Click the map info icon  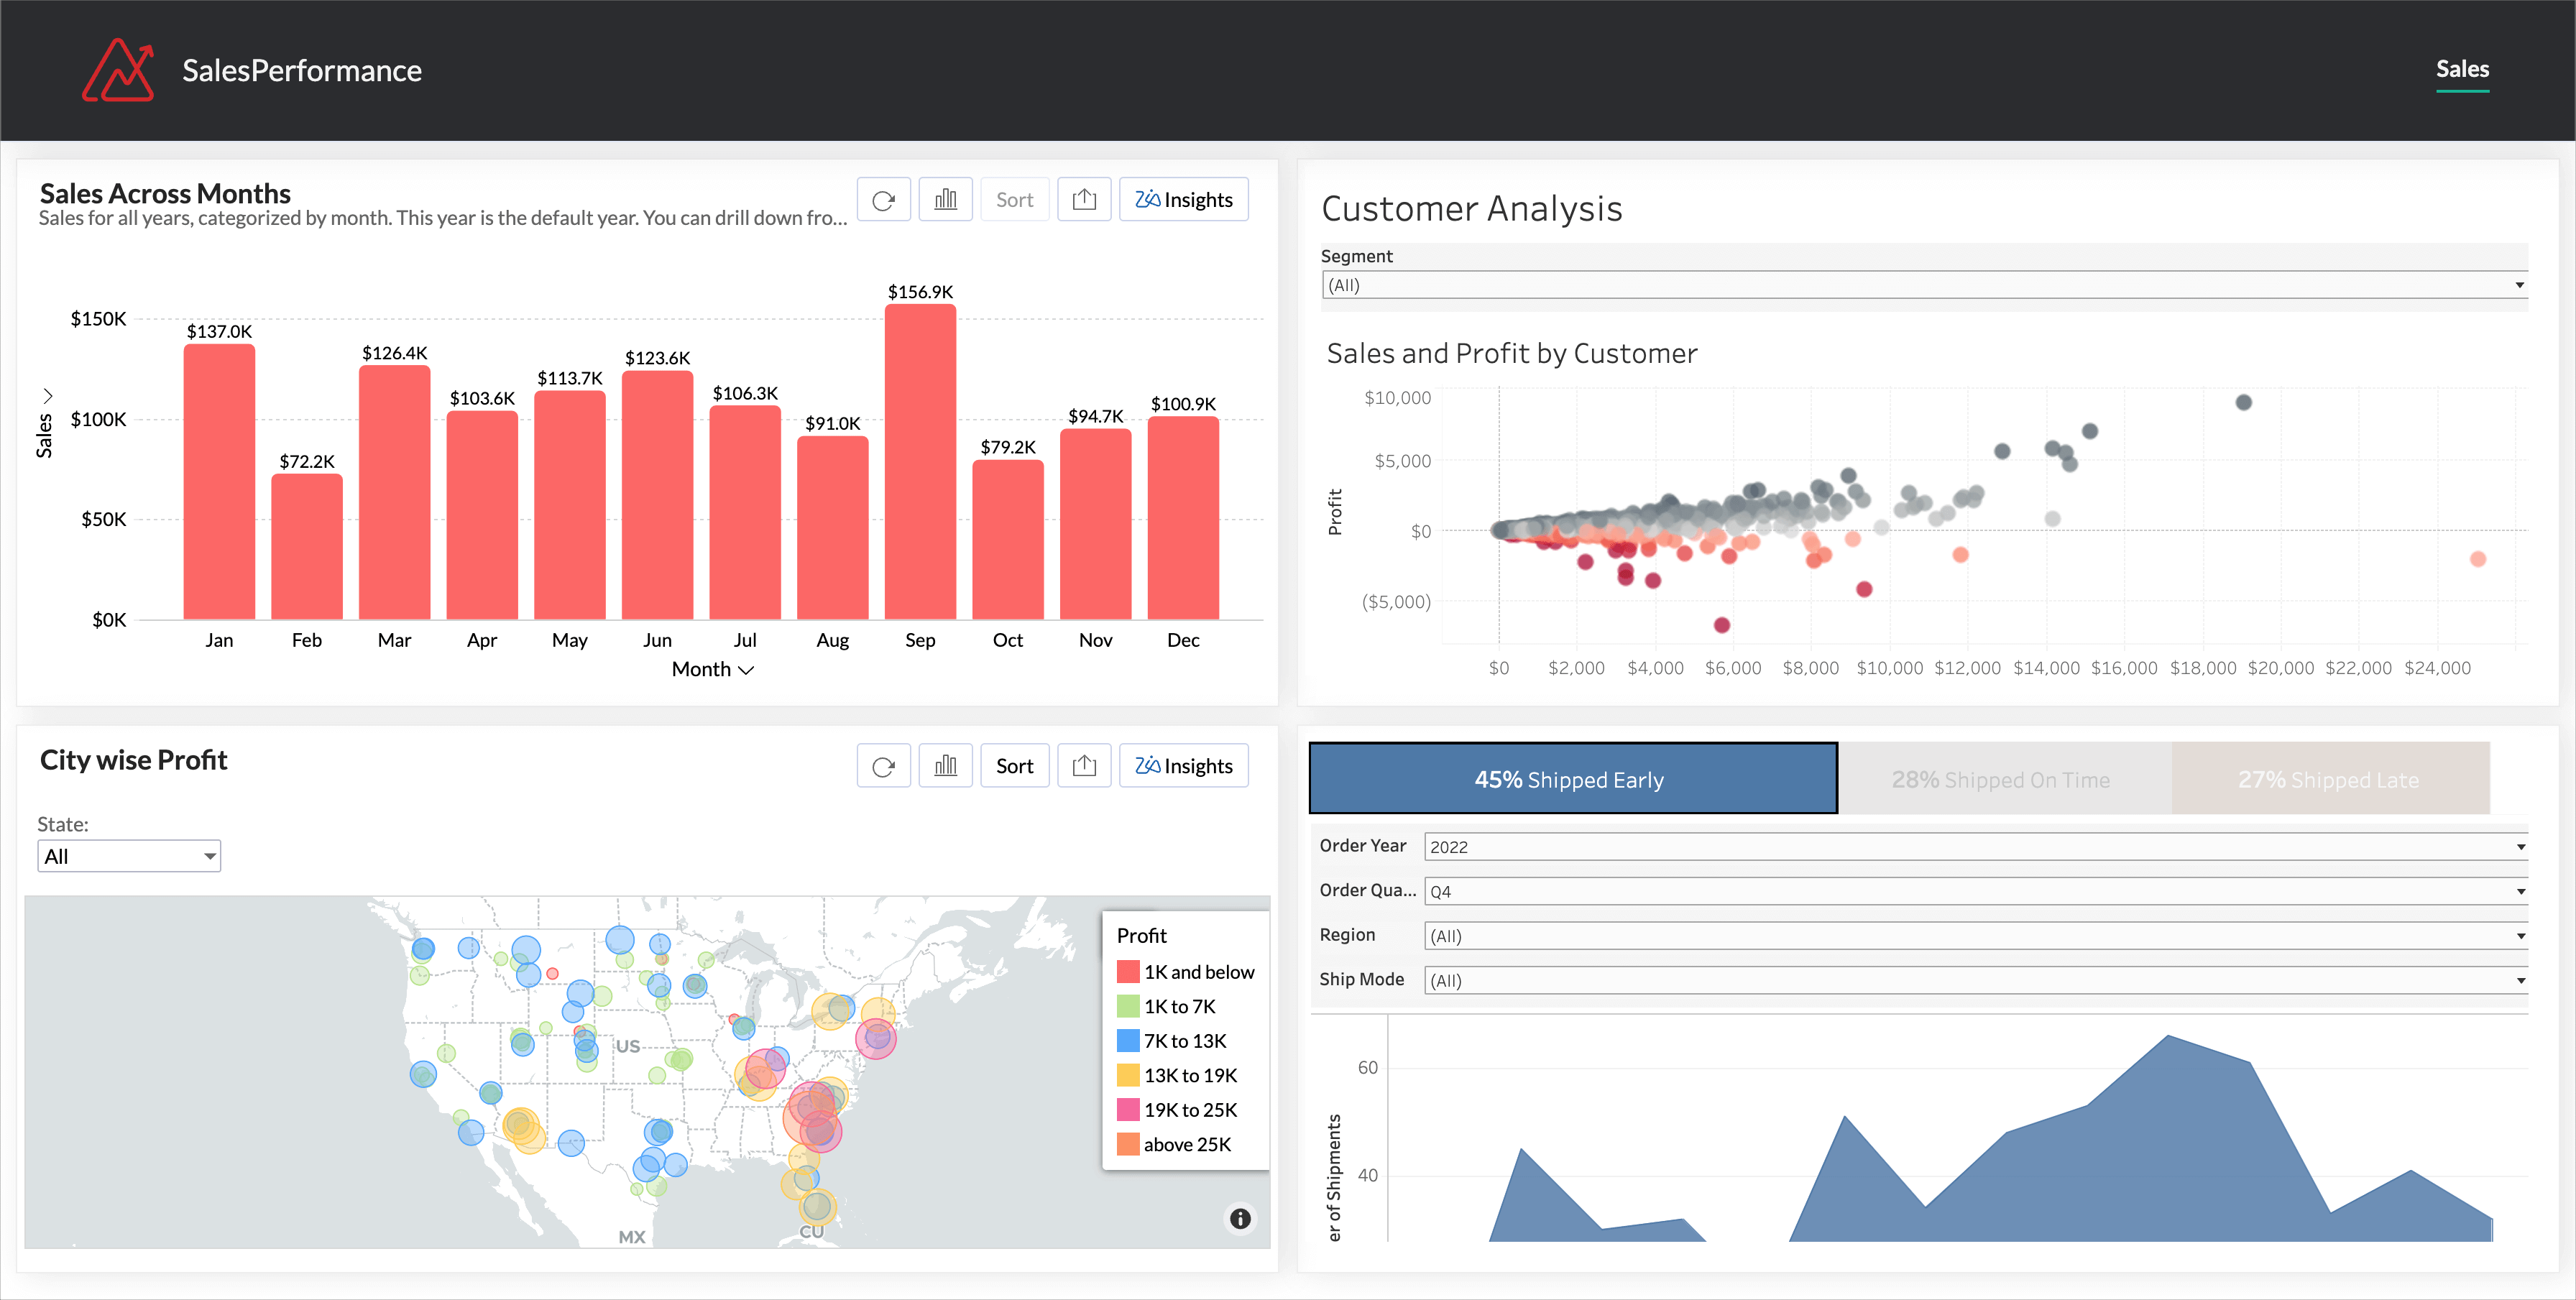pos(1240,1218)
